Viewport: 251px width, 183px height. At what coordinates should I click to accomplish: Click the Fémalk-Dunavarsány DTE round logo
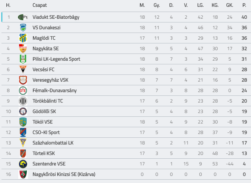pyautogui.click(x=23, y=91)
